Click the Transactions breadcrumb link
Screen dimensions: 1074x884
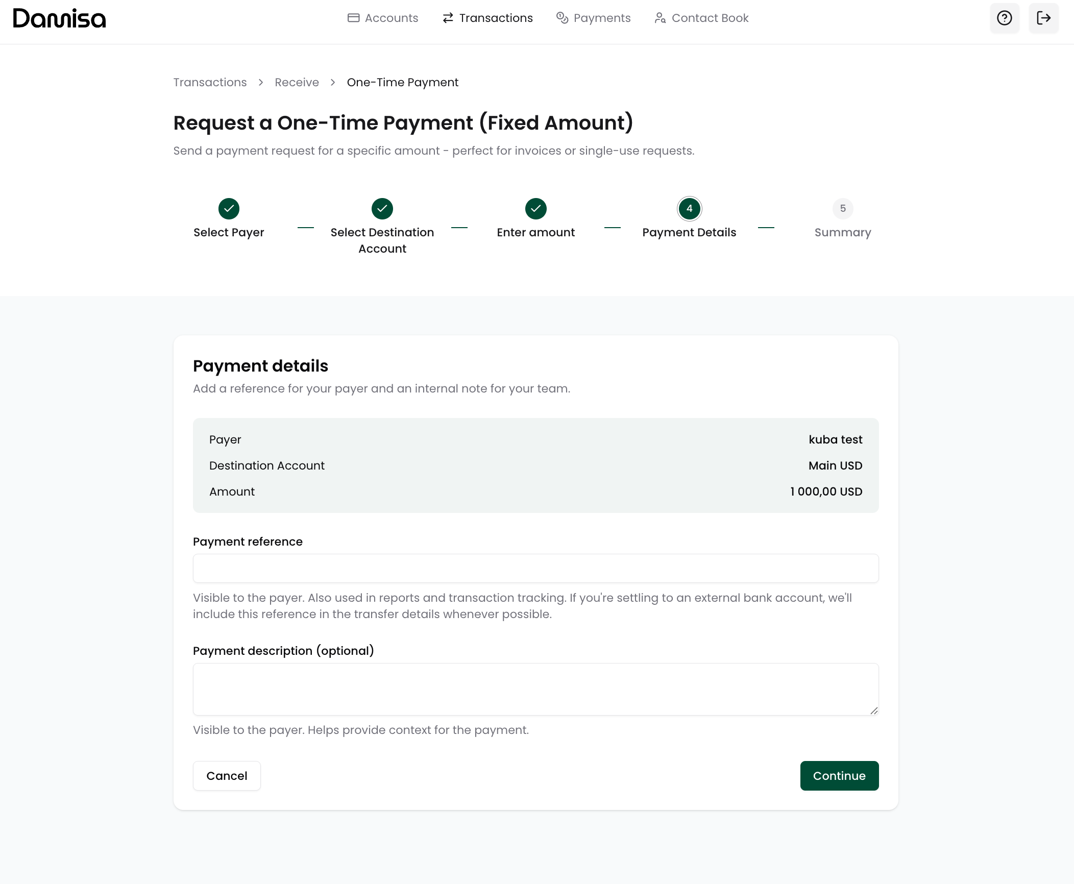[x=210, y=82]
